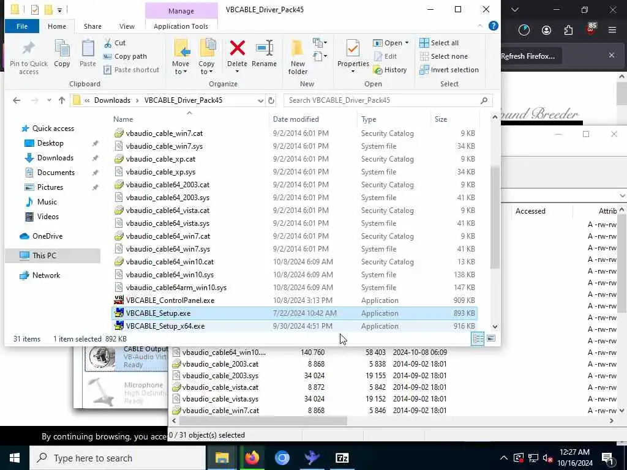Click Select all

(x=439, y=43)
